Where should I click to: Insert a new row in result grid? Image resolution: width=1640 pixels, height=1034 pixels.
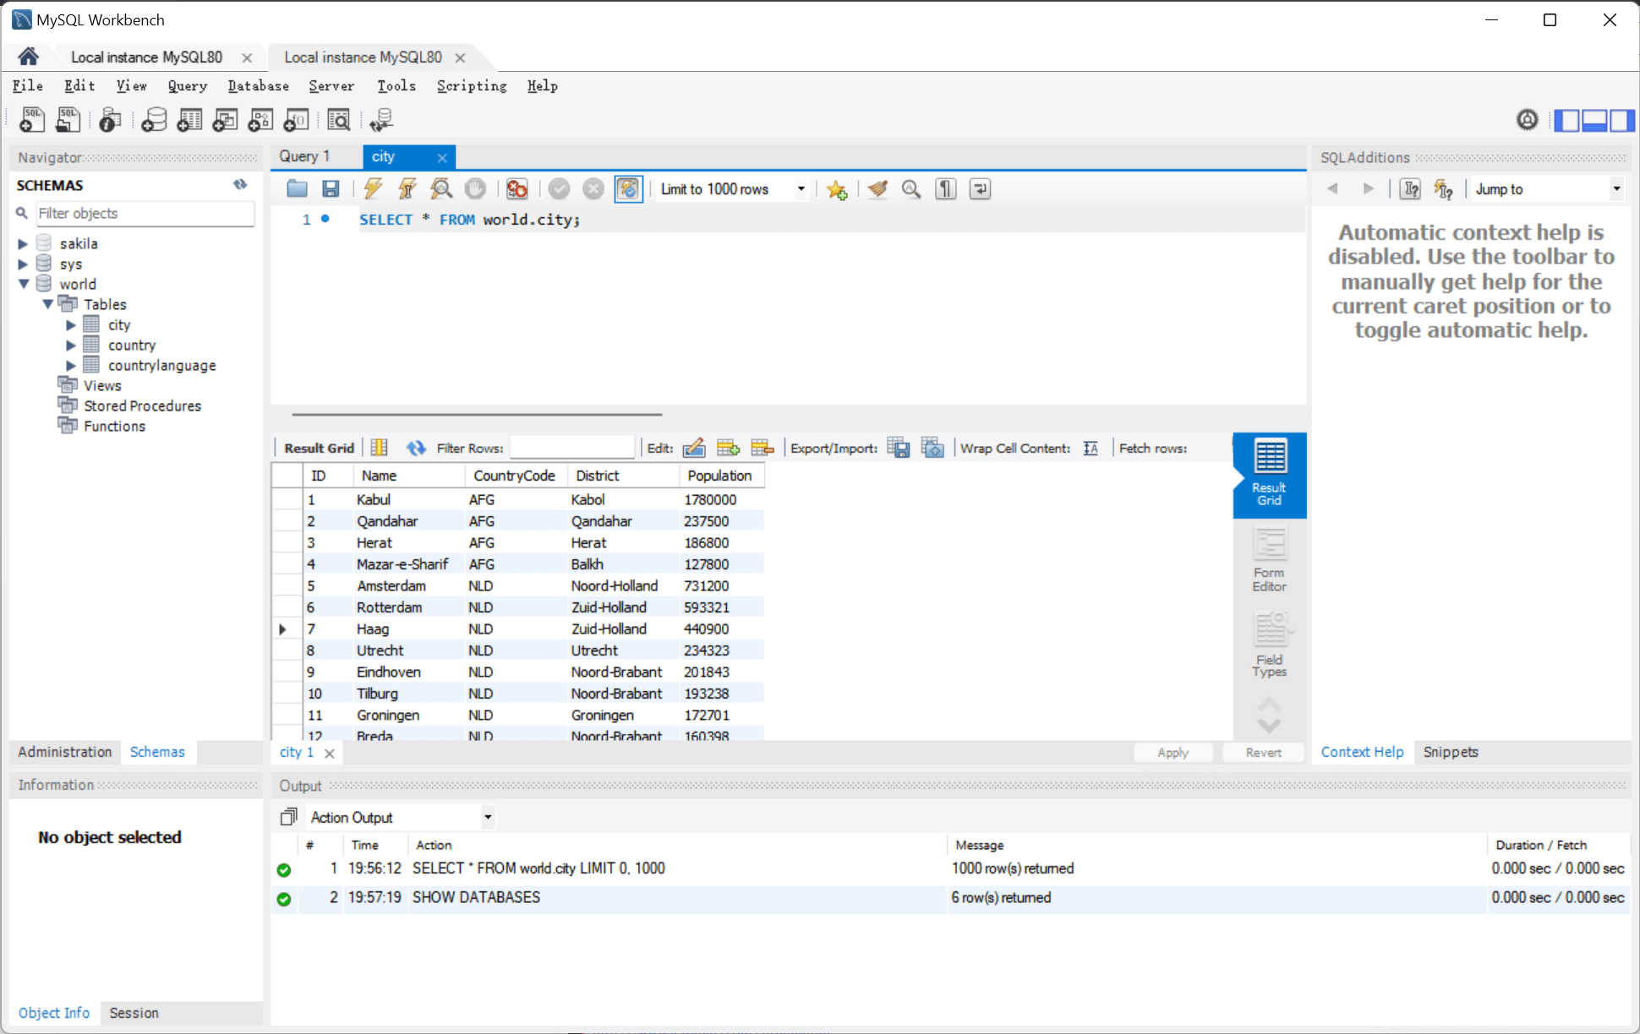tap(728, 448)
